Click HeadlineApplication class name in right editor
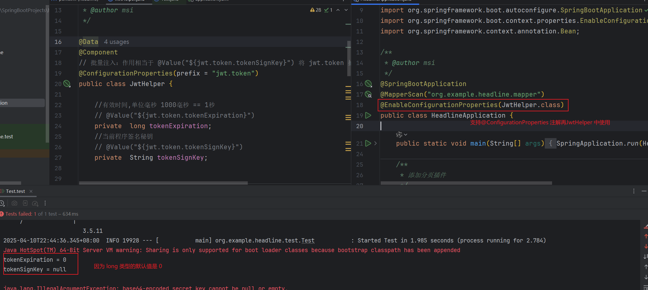Image resolution: width=648 pixels, height=290 pixels. (x=468, y=116)
